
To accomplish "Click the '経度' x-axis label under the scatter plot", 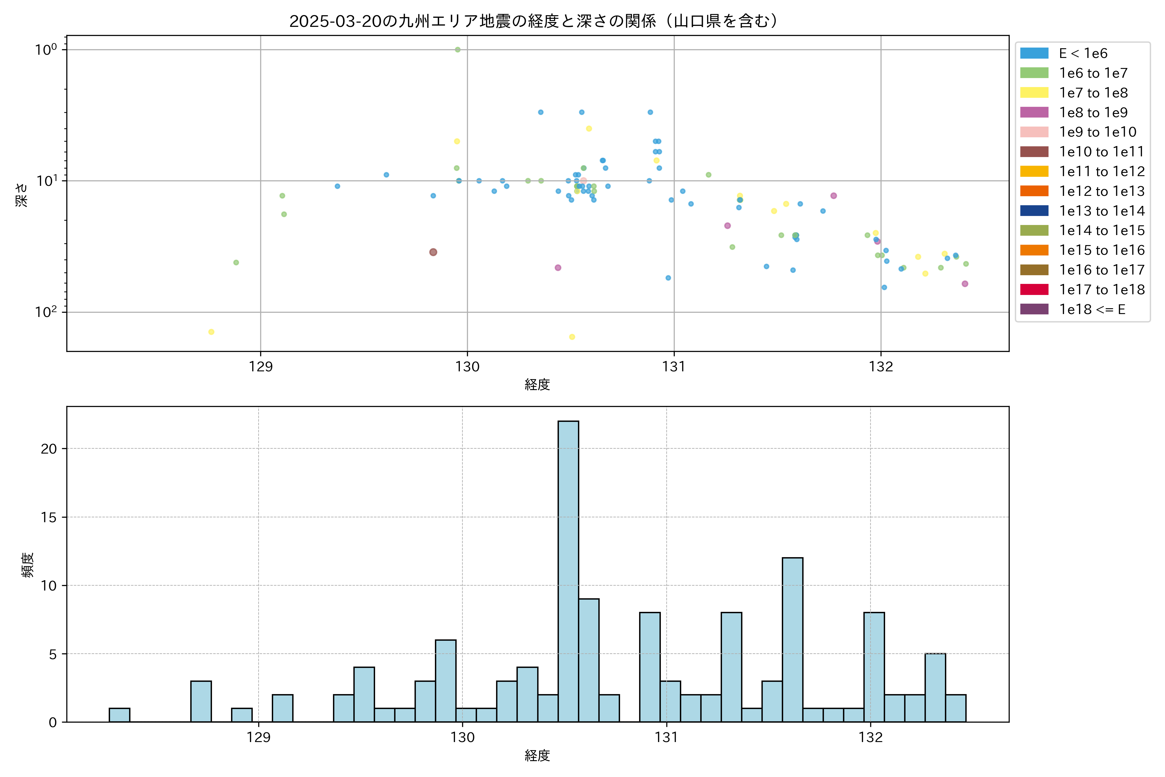I will [x=538, y=384].
